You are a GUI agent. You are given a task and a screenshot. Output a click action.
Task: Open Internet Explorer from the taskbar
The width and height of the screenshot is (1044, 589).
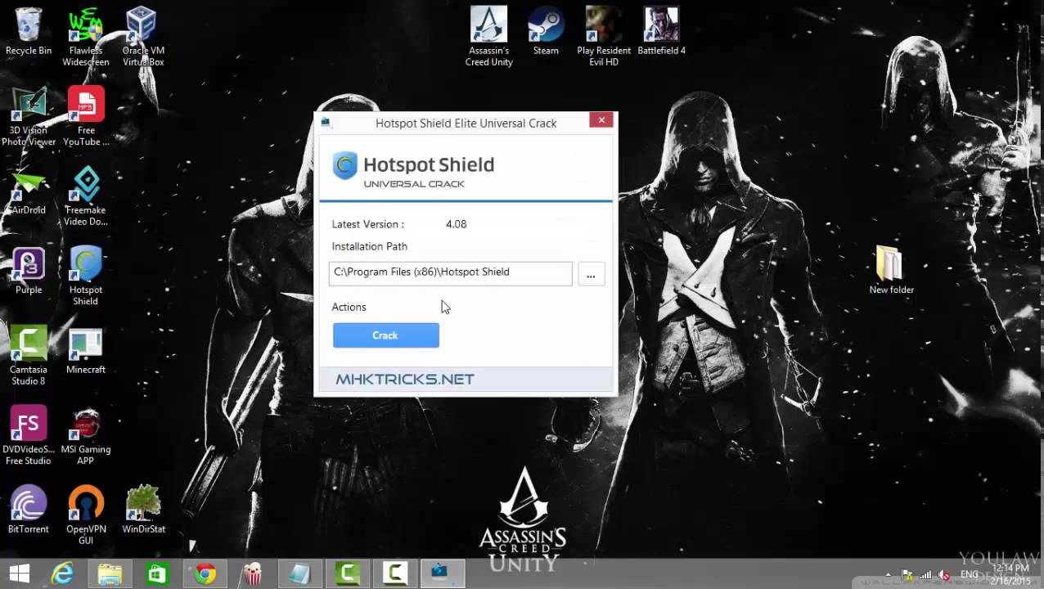click(x=62, y=574)
